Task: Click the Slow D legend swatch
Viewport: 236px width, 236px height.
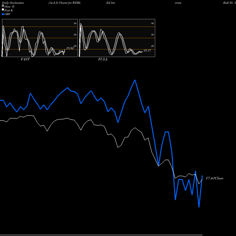Action: coord(3,6)
